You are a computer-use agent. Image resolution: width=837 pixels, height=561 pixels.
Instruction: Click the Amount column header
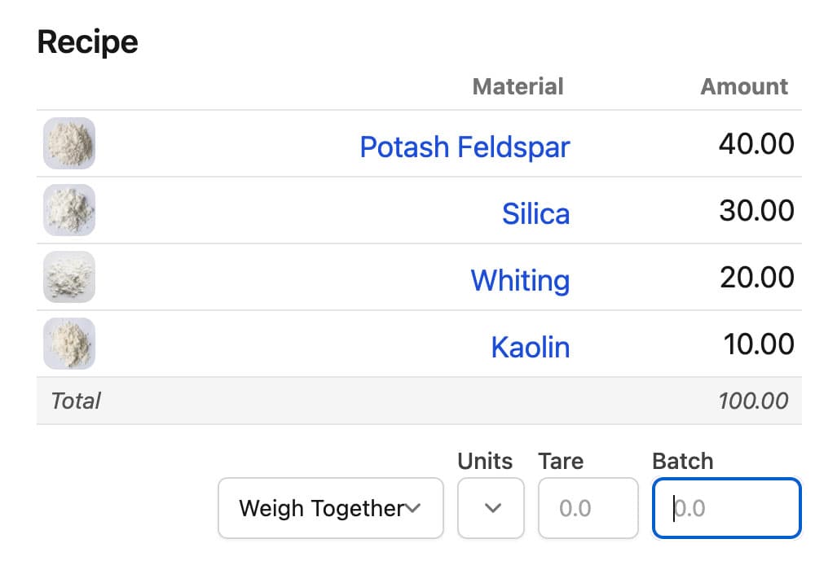pos(744,87)
